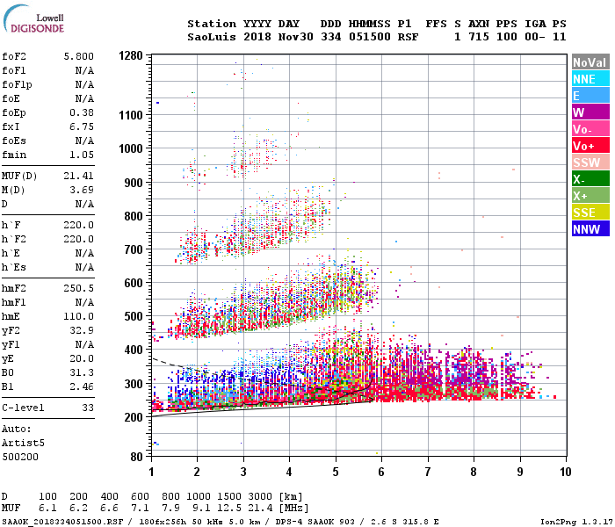Click the yF2 value 32.9
The width and height of the screenshot is (615, 527).
[x=82, y=331]
